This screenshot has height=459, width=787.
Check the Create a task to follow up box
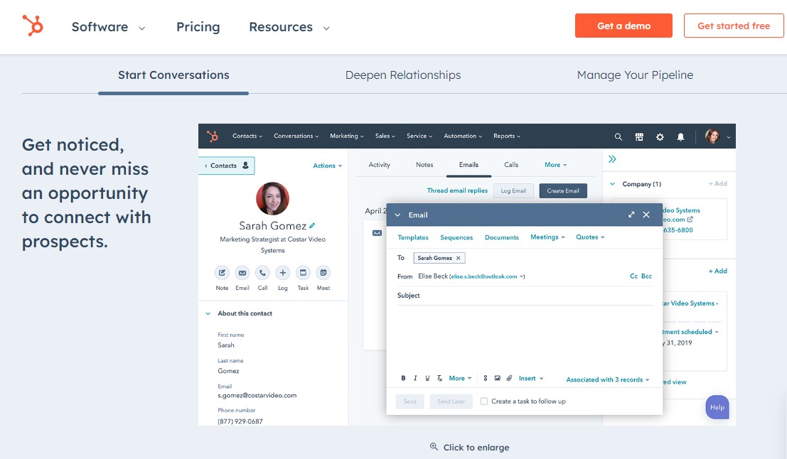(484, 400)
